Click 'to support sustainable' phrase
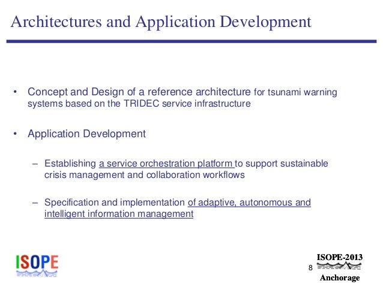This screenshot has height=287, width=383. [x=282, y=164]
